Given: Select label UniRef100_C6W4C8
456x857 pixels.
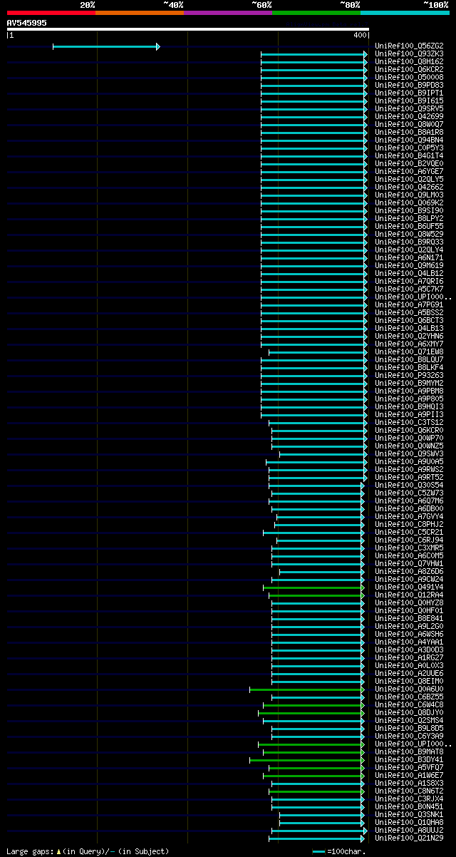Looking at the screenshot, I should tap(409, 705).
